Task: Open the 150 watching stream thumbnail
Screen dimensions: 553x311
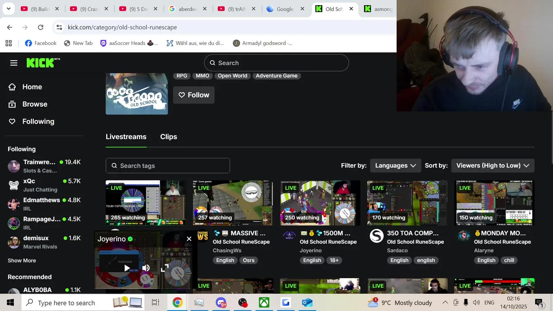Action: point(494,203)
